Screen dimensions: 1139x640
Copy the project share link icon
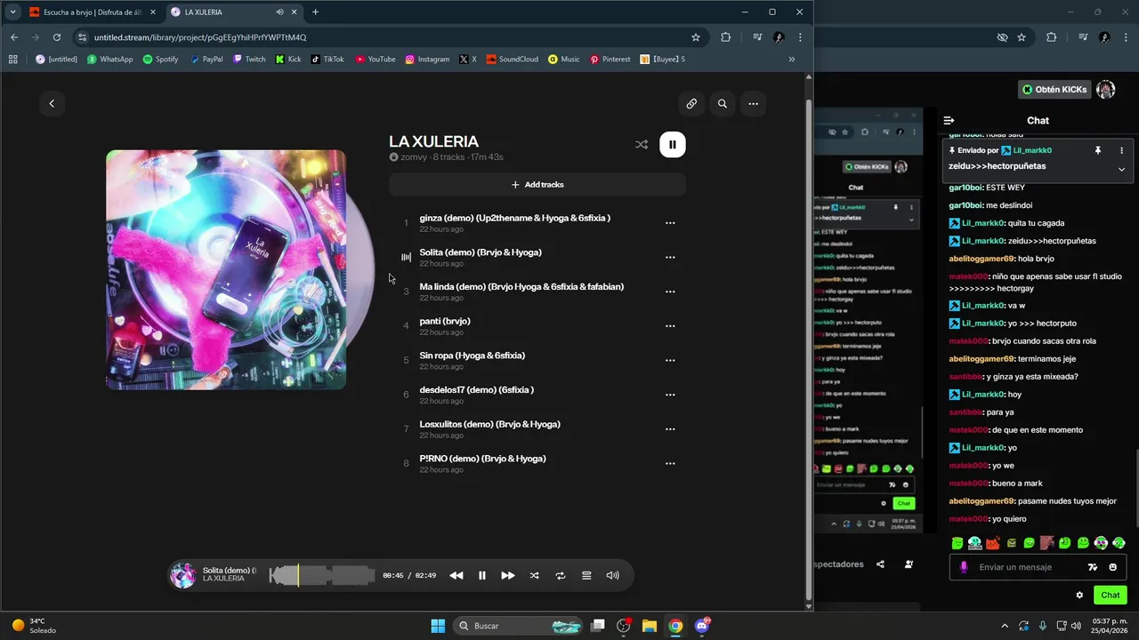click(x=691, y=104)
